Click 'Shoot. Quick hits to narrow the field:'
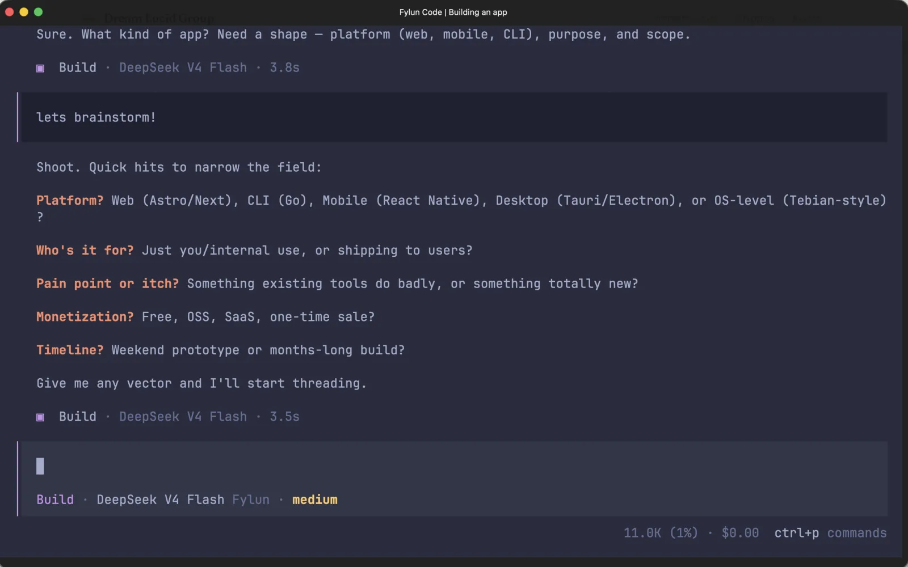The width and height of the screenshot is (908, 567). click(179, 167)
